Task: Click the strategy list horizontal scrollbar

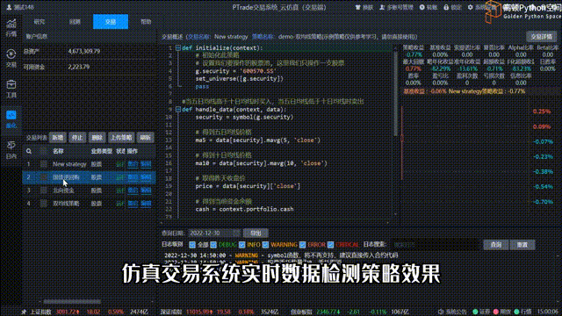Action: tap(72, 302)
